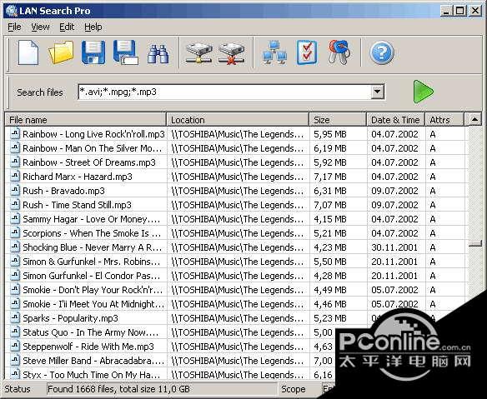Open the binoculars Find icon
487x399 pixels.
coord(158,53)
